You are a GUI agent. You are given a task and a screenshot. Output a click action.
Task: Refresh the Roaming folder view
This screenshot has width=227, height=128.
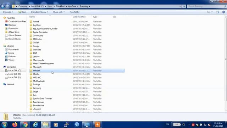tap(184, 6)
